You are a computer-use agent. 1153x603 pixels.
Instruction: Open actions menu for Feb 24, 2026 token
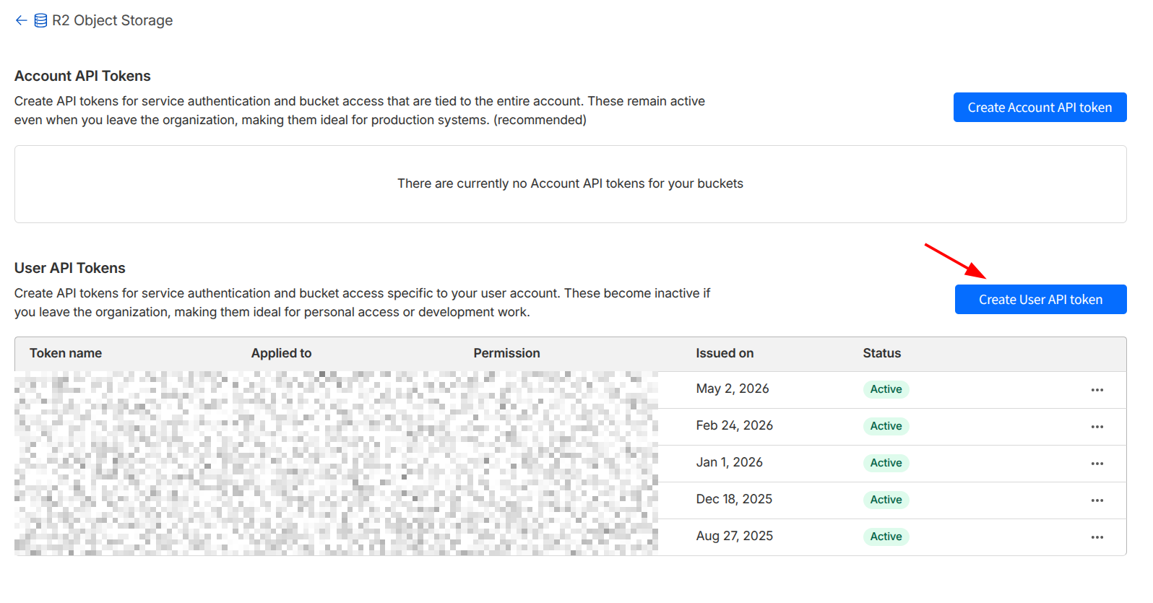[1097, 427]
